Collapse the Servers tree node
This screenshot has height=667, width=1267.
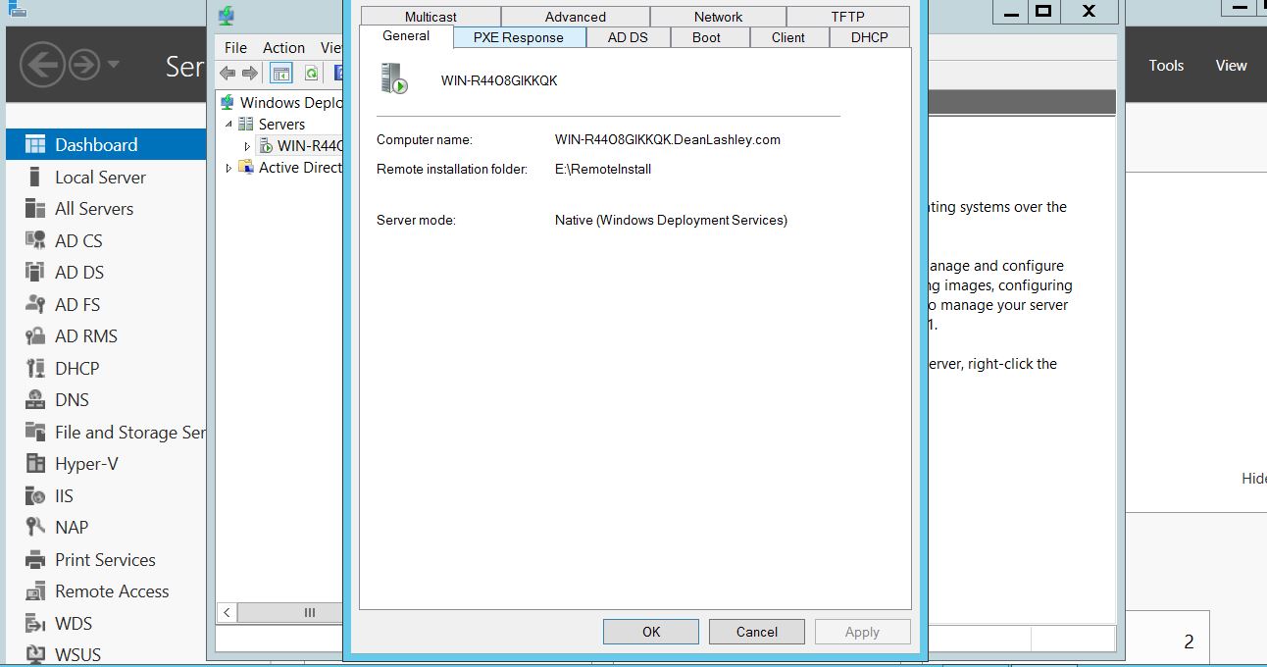pyautogui.click(x=228, y=125)
